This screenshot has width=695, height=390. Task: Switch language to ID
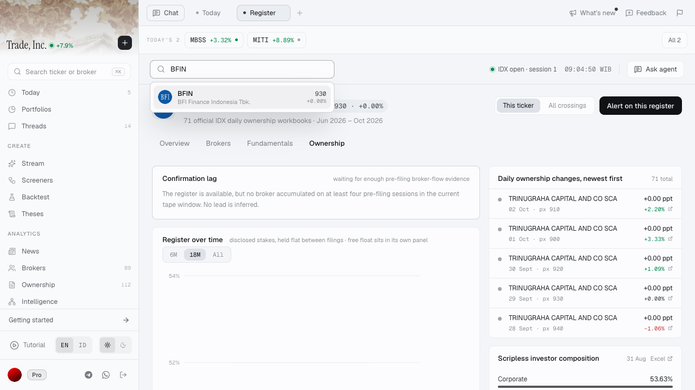pos(83,345)
